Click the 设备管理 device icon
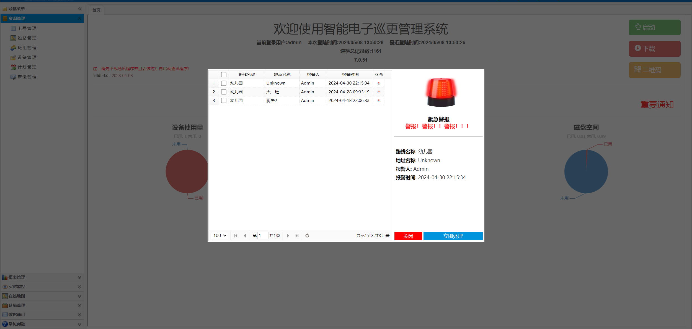 [13, 57]
